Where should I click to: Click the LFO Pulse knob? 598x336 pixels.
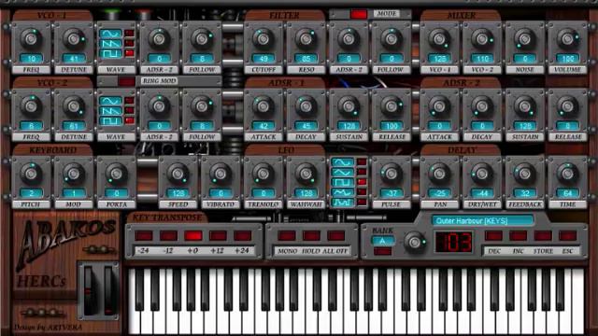coord(391,174)
